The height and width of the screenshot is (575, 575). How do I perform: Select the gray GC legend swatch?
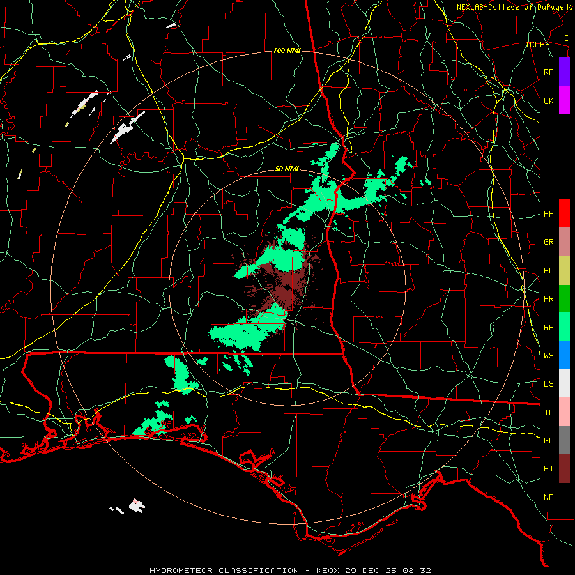coord(564,440)
